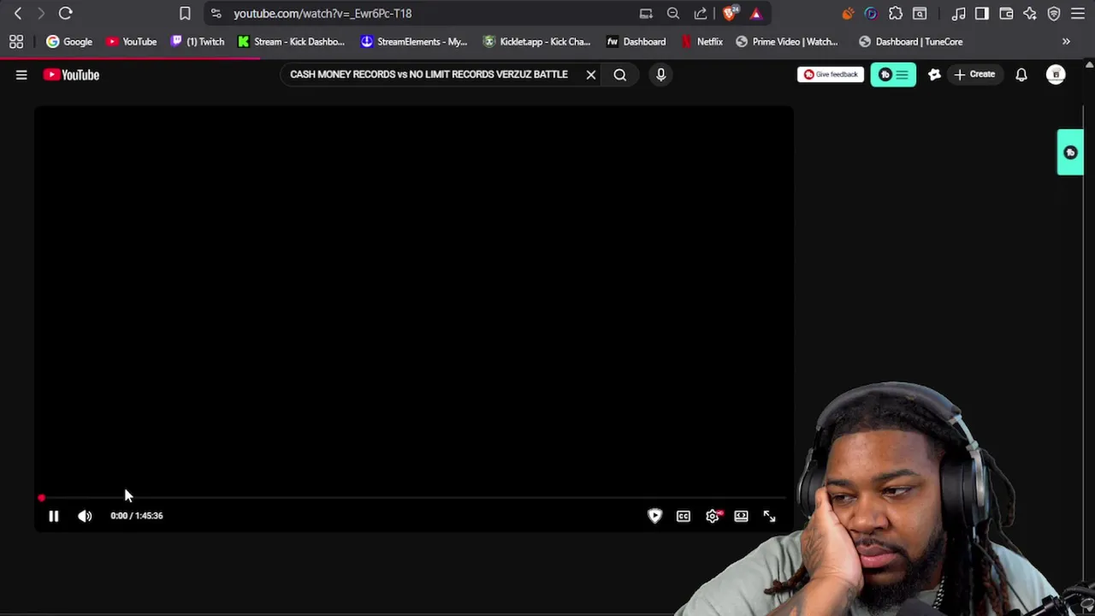Click the youtube.com URL in address bar
Viewport: 1095px width, 616px height.
[323, 14]
